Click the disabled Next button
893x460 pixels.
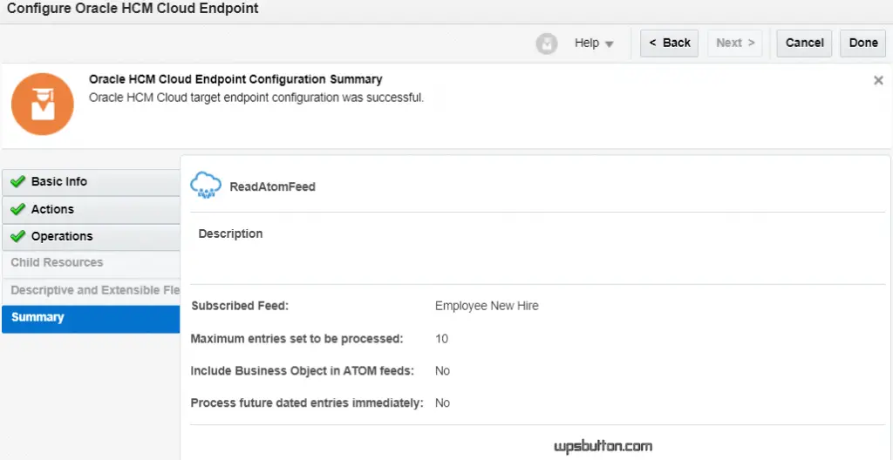coord(734,44)
